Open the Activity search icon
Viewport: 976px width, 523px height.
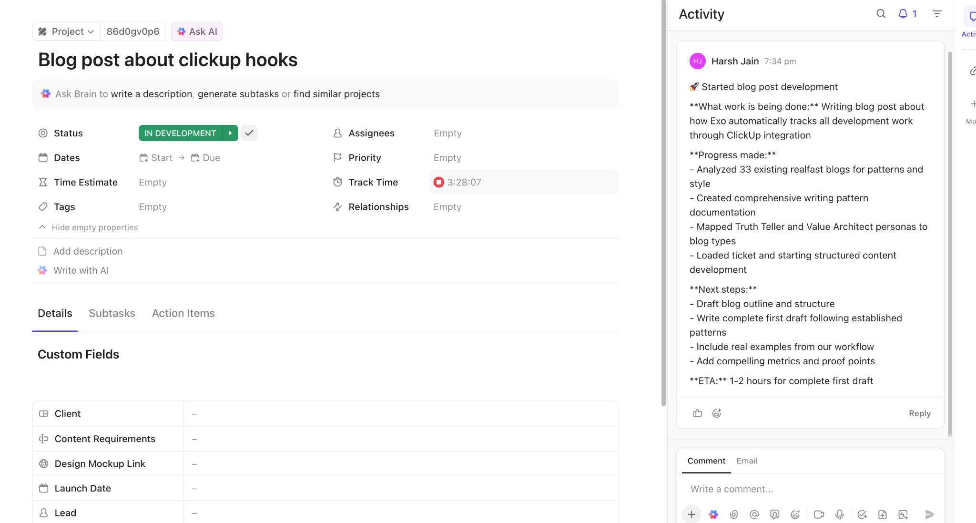881,14
